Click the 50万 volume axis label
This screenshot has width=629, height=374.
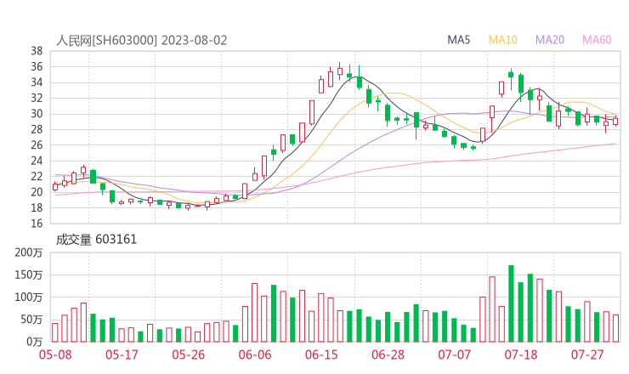click(x=31, y=320)
